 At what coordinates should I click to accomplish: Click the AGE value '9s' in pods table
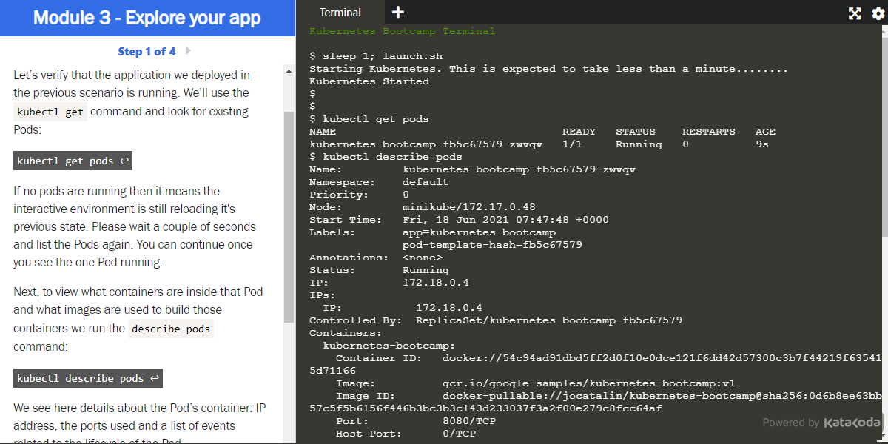click(762, 144)
